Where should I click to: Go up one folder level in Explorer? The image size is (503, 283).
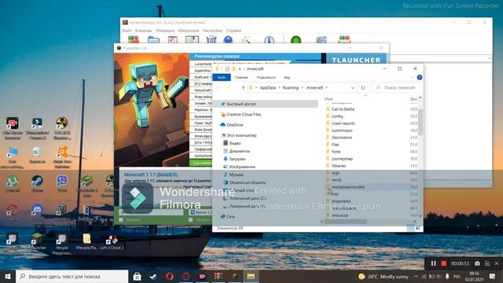(x=243, y=87)
